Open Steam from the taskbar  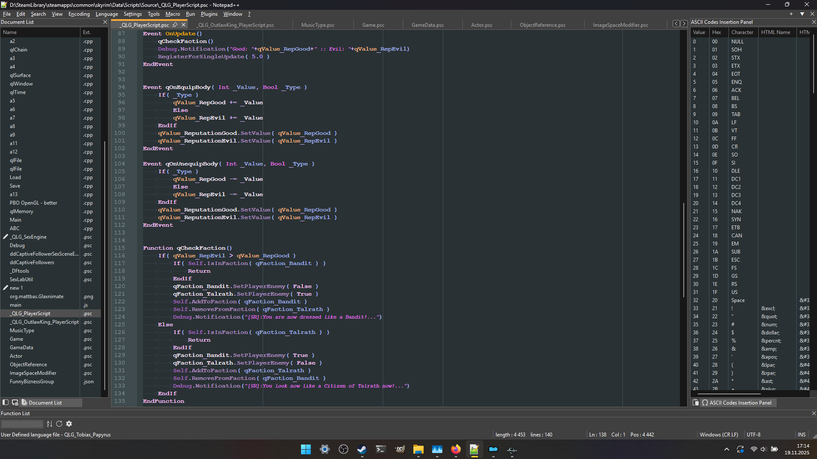(362, 449)
